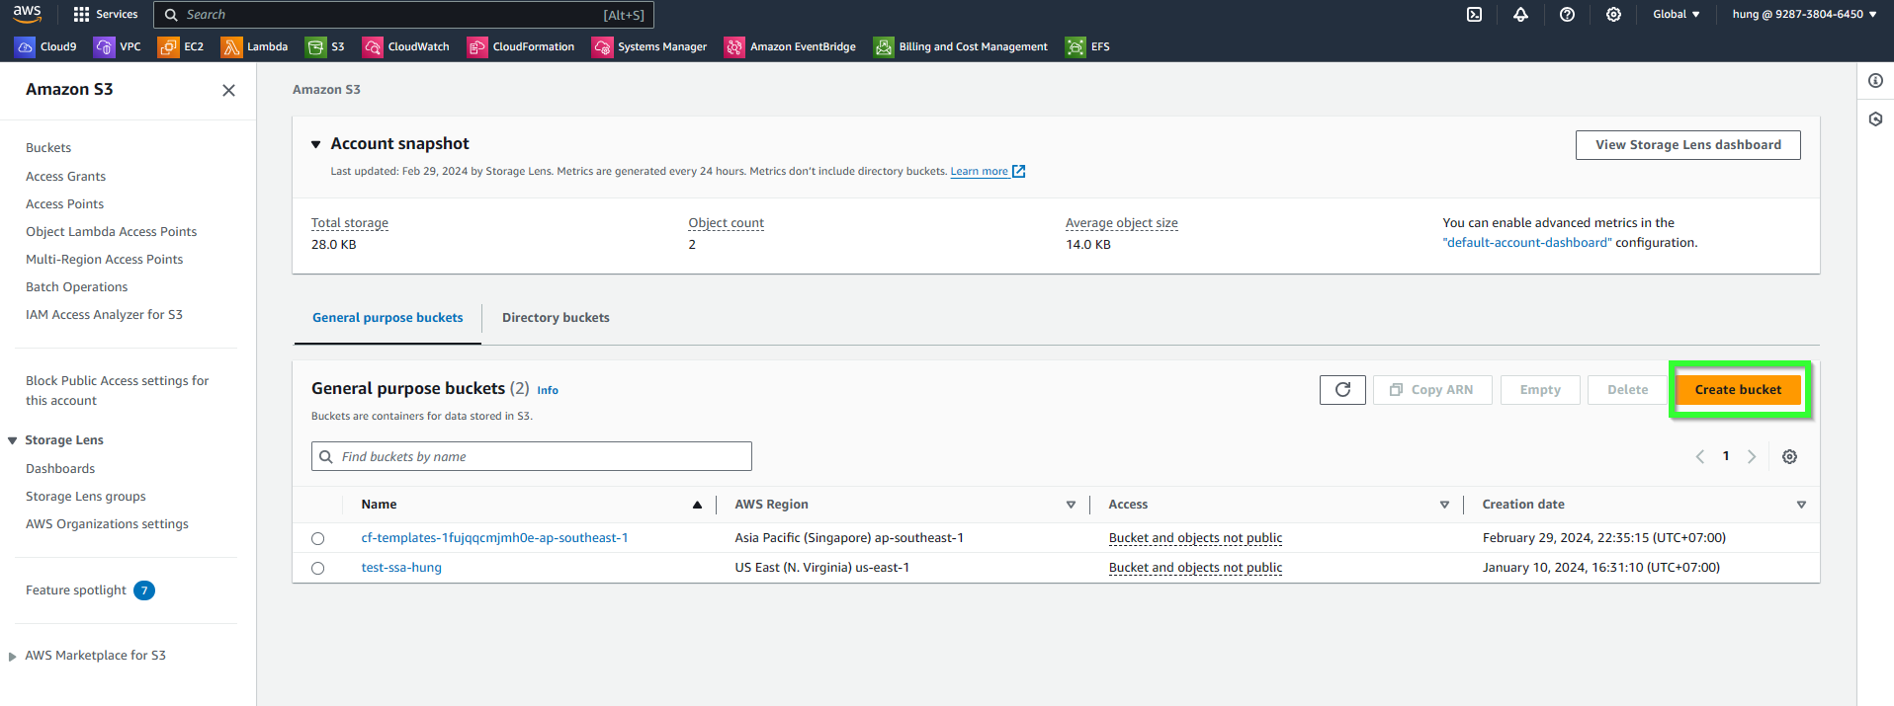Click the Create bucket button
Viewport: 1894px width, 706px height.
[1738, 390]
